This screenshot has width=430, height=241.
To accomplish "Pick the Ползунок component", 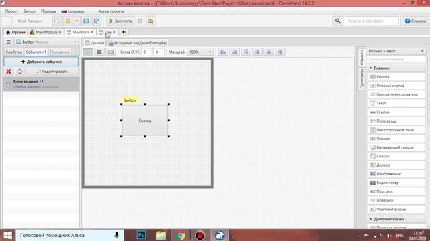I will point(396,200).
